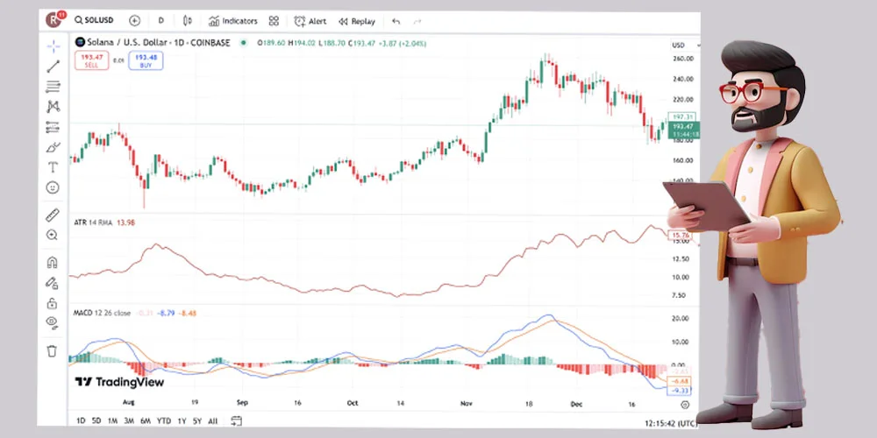Open the forecasting and position tools
This screenshot has height=438, width=877.
coord(53,127)
